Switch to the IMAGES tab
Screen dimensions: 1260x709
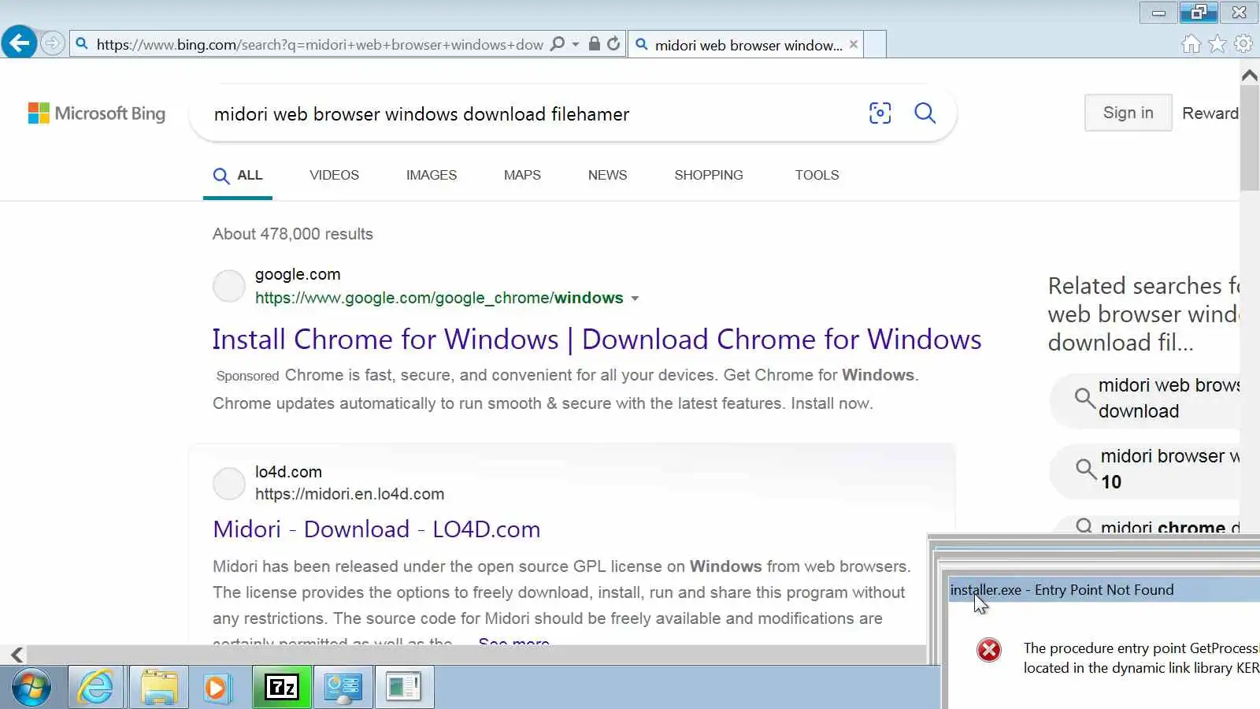point(432,175)
